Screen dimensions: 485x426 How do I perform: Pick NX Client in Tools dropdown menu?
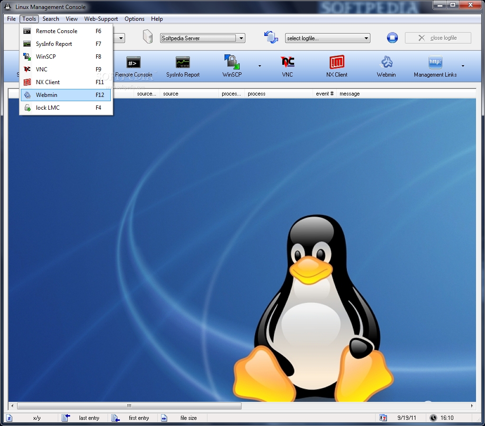coord(65,82)
